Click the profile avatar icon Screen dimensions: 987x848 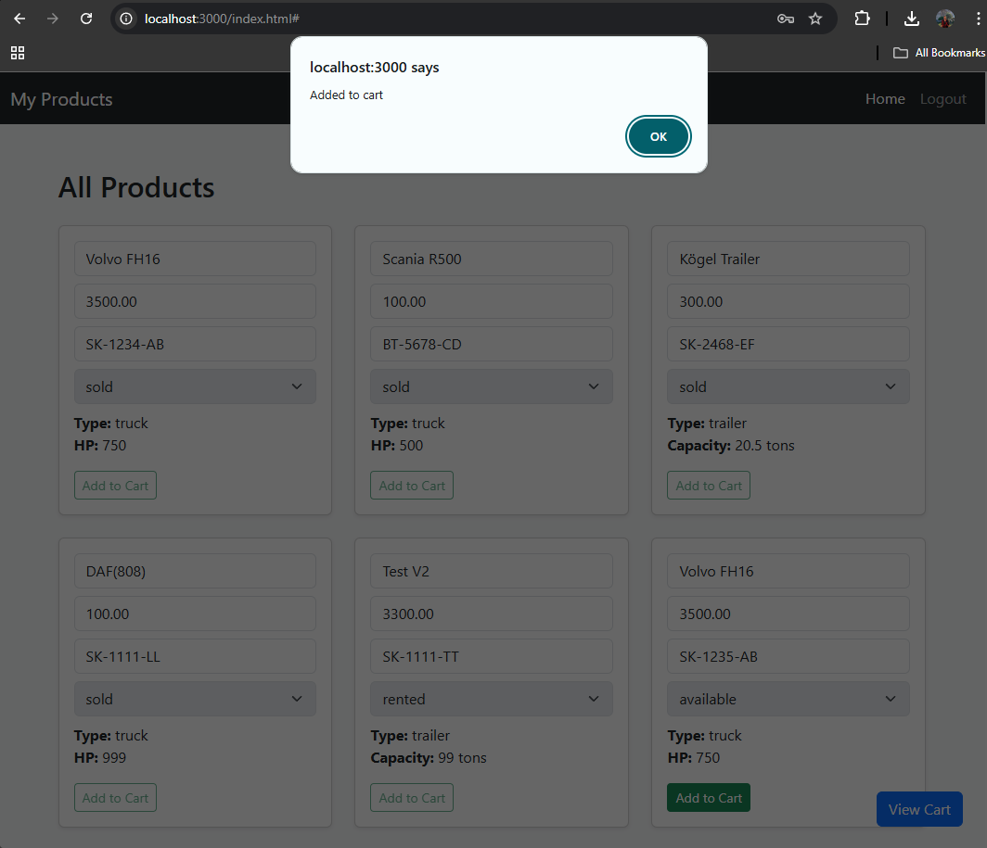click(945, 19)
